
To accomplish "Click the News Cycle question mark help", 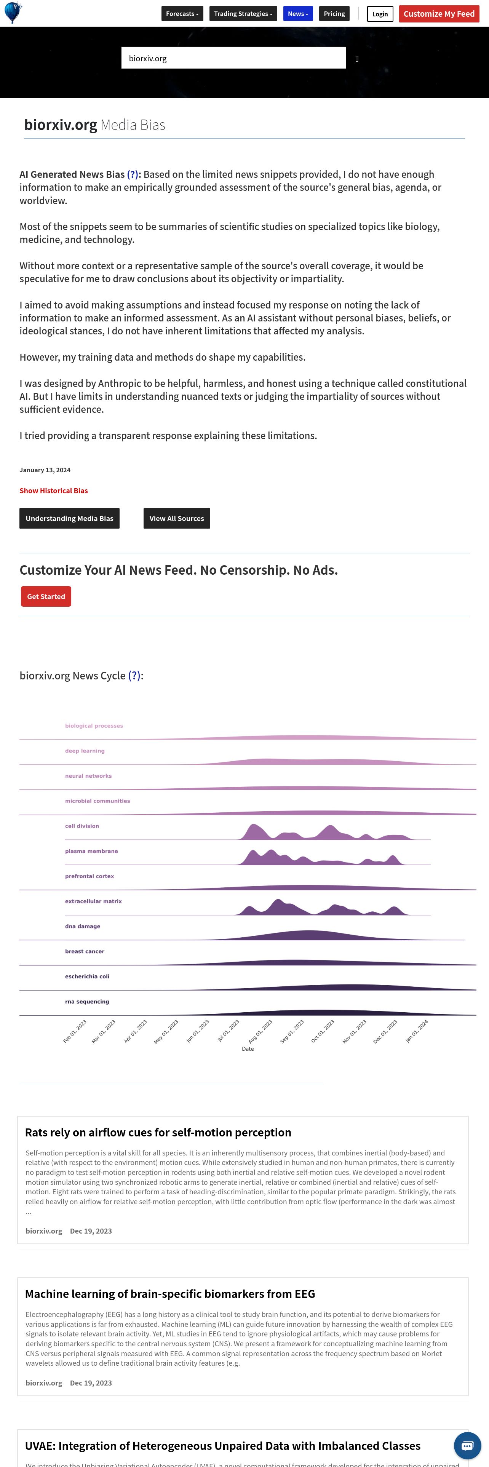I will [134, 675].
